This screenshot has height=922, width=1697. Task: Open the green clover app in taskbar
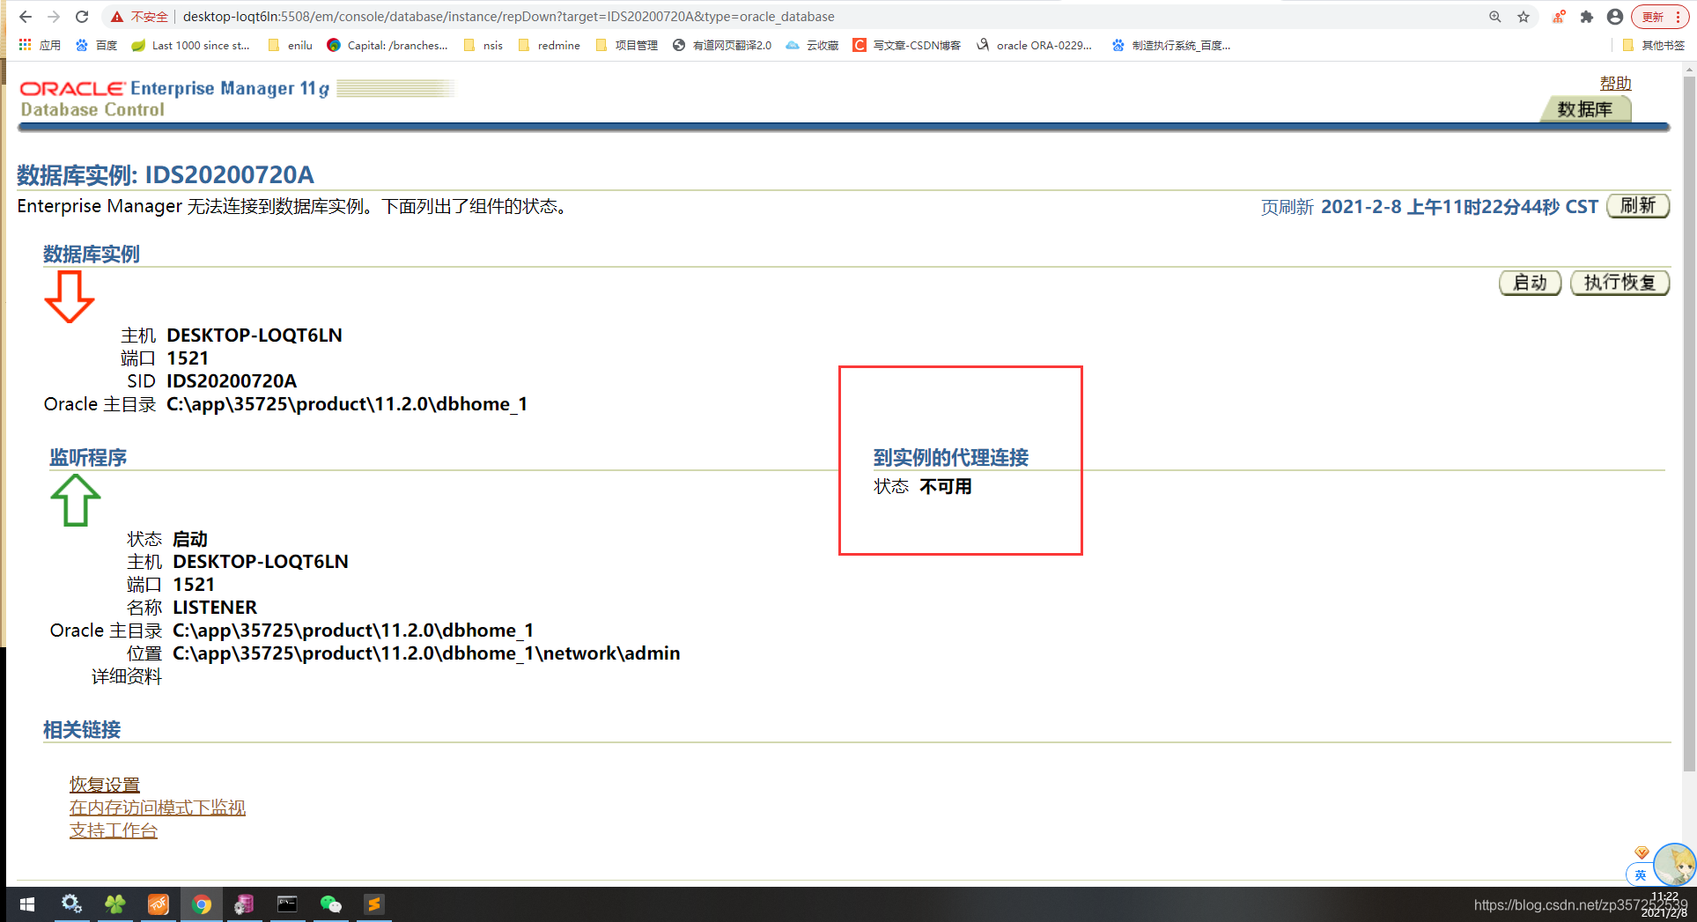[x=114, y=904]
